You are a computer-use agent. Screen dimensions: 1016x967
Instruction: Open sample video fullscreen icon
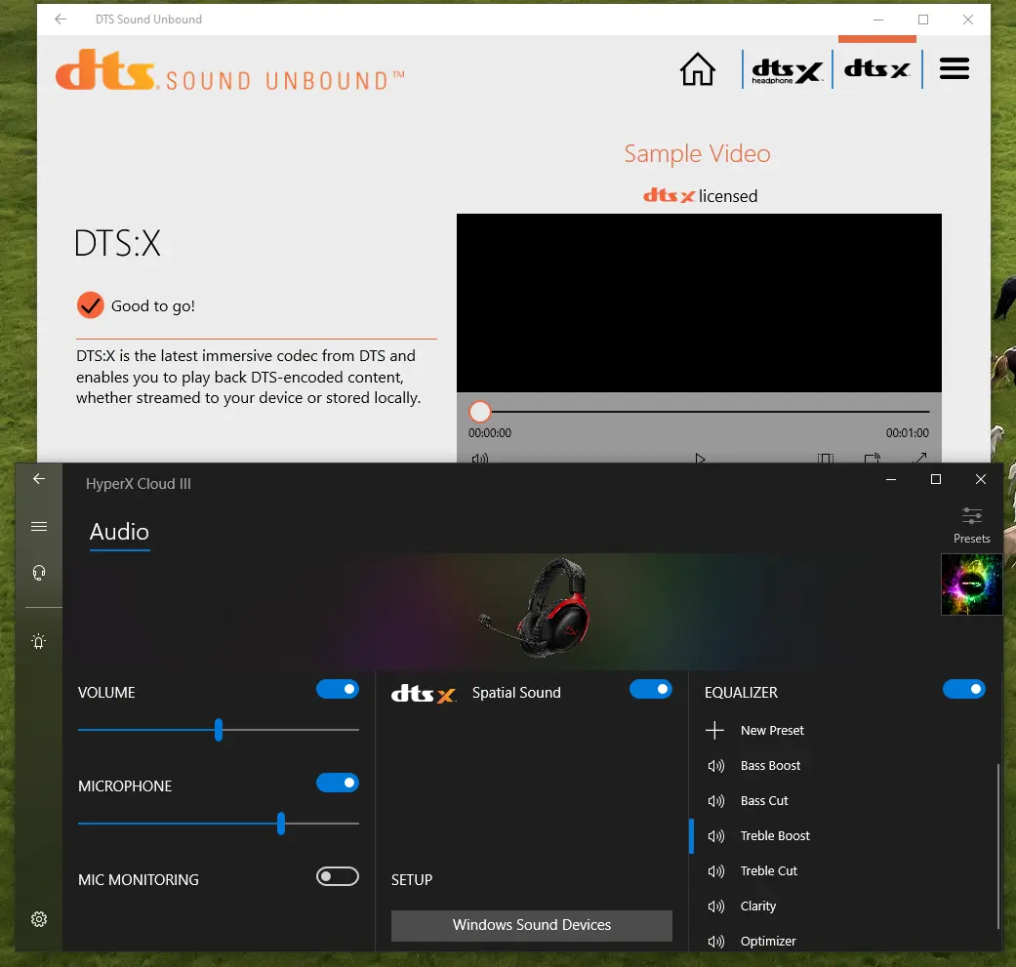tap(918, 458)
